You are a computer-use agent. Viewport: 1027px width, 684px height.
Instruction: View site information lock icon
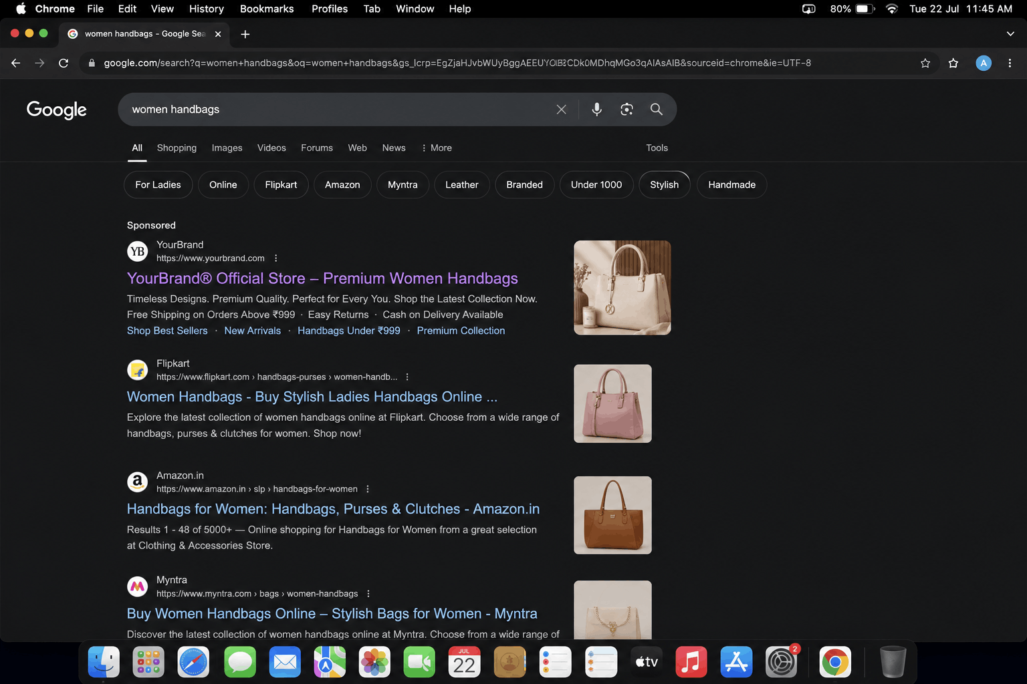92,63
